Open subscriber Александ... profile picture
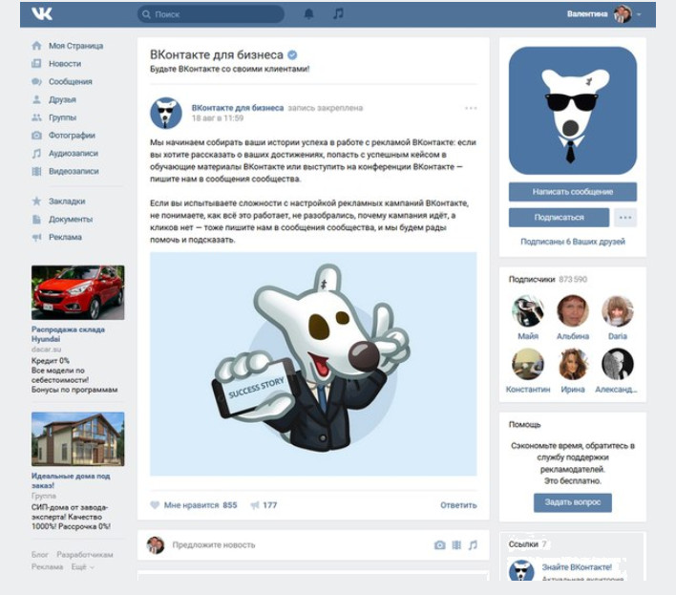The height and width of the screenshot is (595, 676). point(618,364)
